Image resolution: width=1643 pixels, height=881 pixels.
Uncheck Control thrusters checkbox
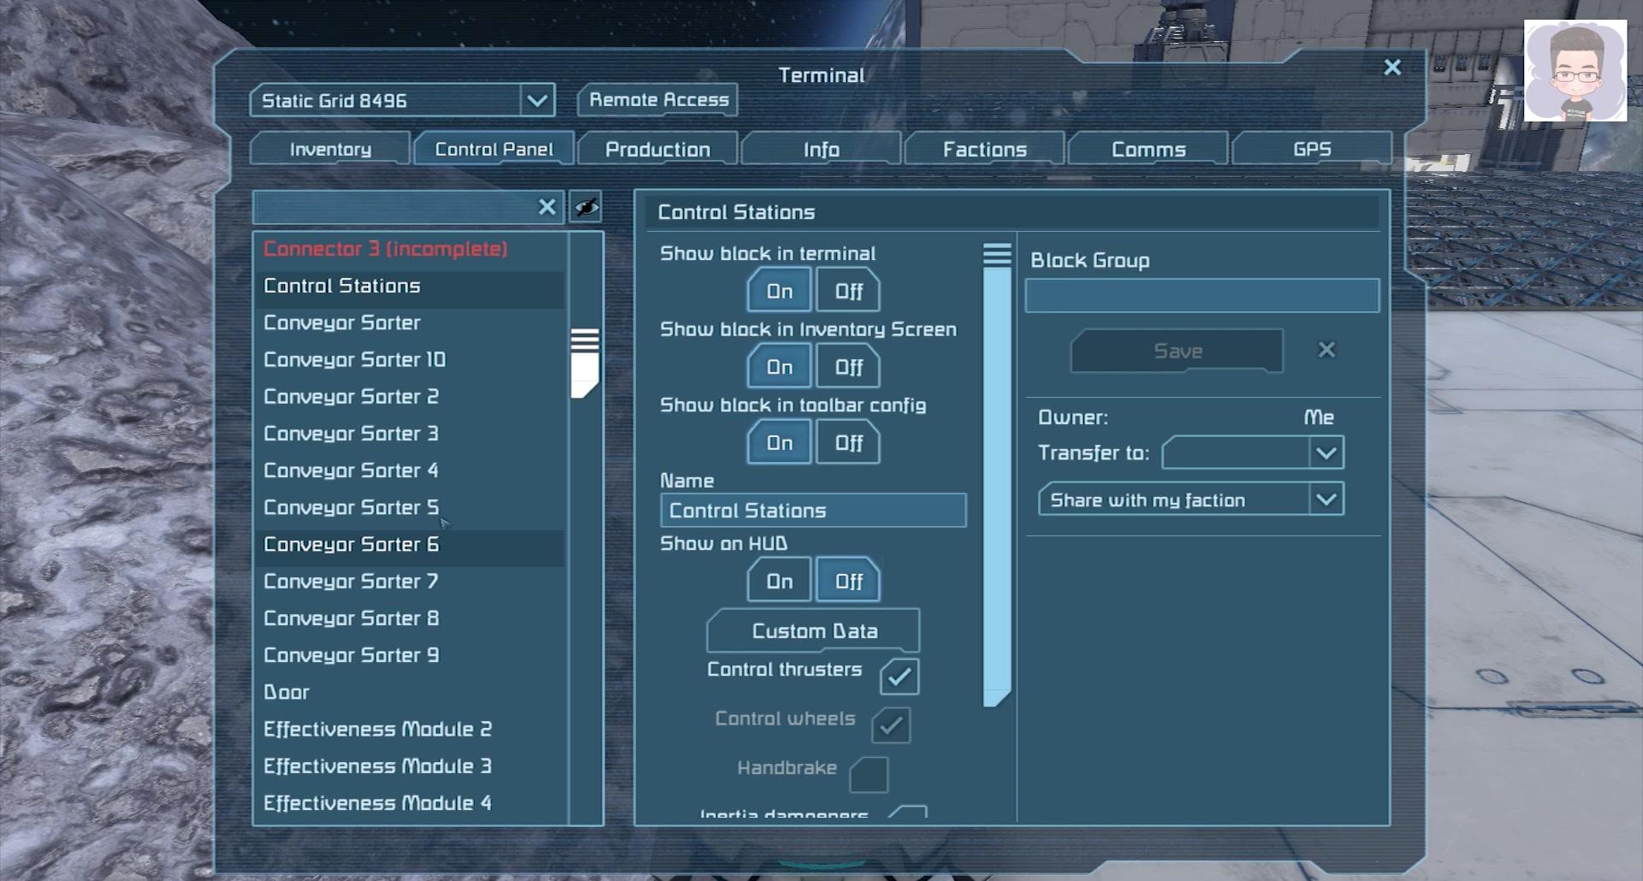pyautogui.click(x=899, y=677)
